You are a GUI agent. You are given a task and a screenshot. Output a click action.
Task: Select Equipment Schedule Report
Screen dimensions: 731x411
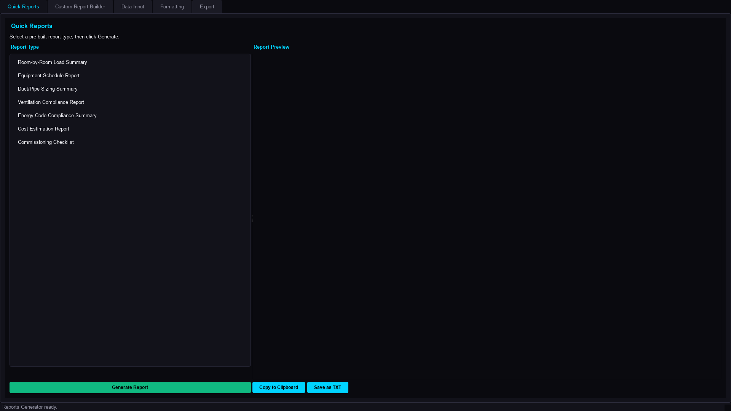[x=130, y=76]
